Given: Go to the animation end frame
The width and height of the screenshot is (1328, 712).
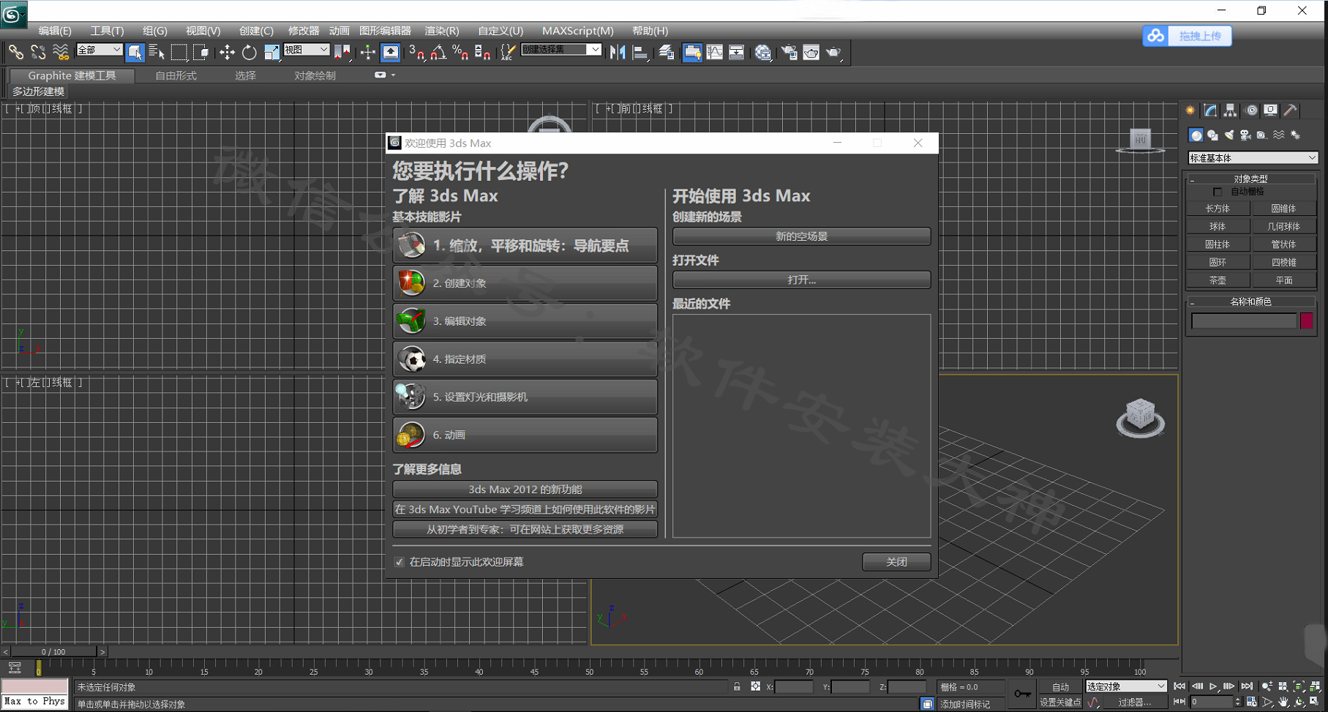Looking at the screenshot, I should (x=1247, y=686).
